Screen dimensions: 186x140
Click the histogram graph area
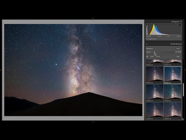coord(164,30)
